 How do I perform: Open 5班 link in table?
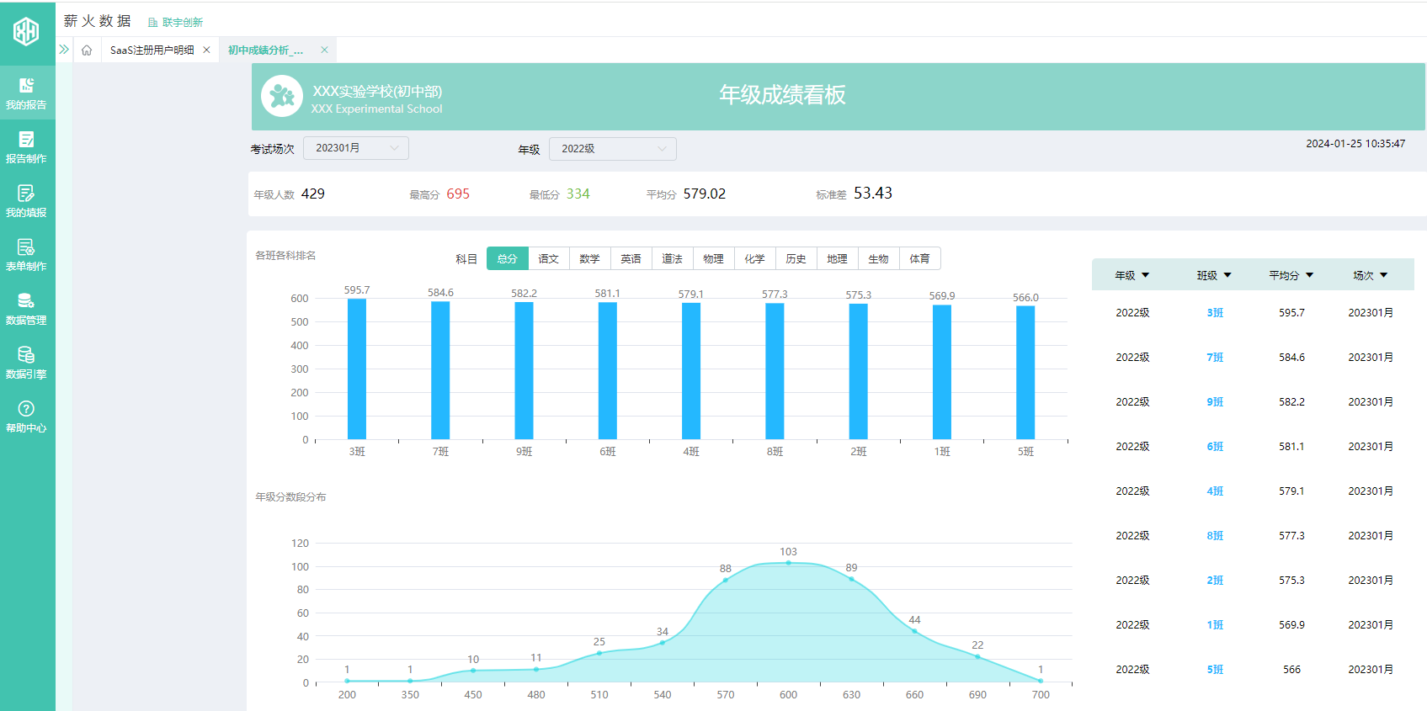point(1215,670)
